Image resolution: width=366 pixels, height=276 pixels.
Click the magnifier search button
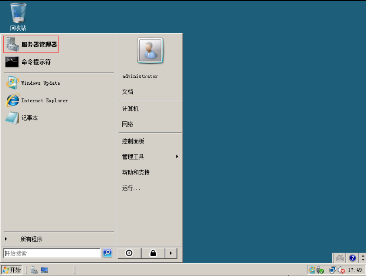click(107, 253)
